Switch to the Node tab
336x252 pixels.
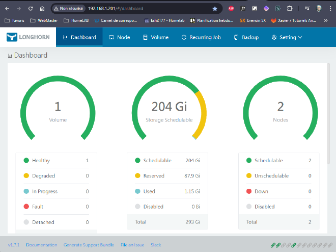coord(119,37)
